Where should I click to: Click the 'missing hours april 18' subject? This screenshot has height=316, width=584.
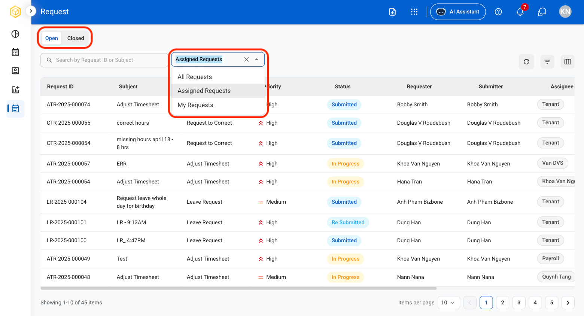tap(145, 143)
